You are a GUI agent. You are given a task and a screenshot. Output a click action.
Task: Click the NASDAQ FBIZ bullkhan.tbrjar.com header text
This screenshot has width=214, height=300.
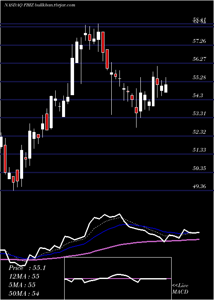[x=39, y=5]
